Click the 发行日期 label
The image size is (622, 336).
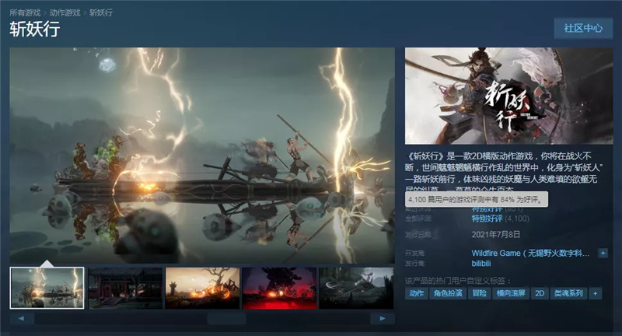coord(418,235)
